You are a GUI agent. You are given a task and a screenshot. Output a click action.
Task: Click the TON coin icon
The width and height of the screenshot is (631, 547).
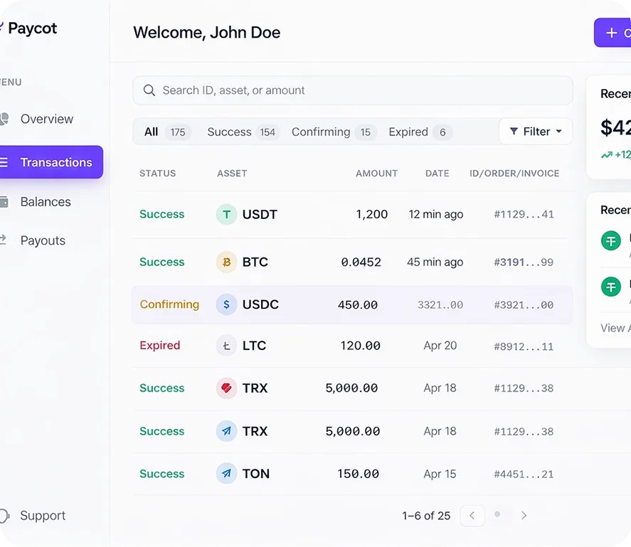click(x=226, y=474)
